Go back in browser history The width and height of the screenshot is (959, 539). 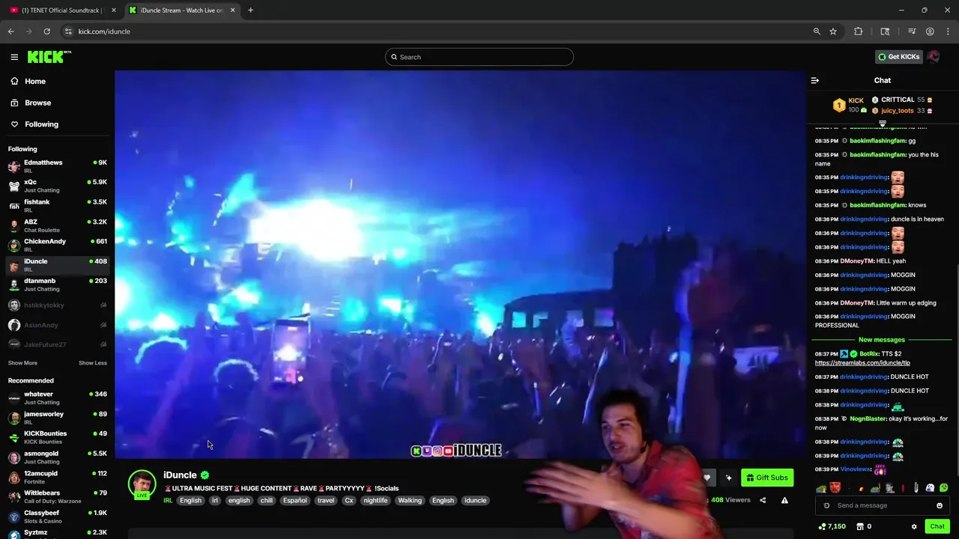(x=10, y=31)
